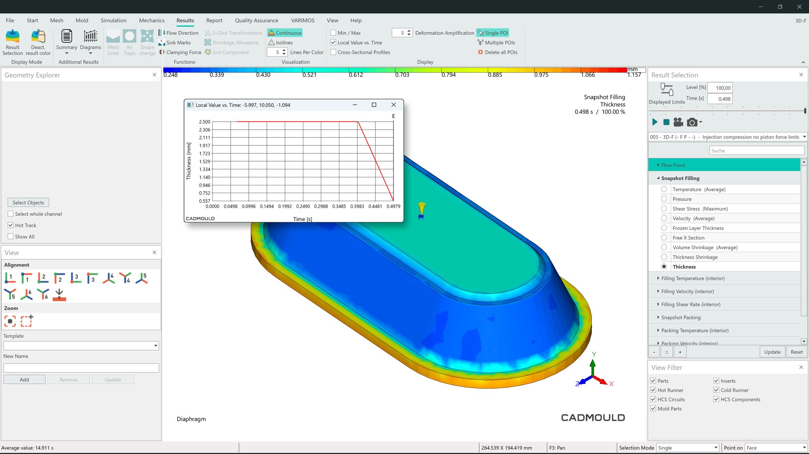Activate the Single POI tool
This screenshot has width=809, height=454.
[x=493, y=33]
